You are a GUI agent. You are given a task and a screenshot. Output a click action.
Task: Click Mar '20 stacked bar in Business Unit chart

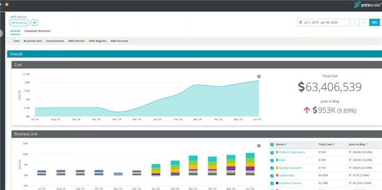(193, 165)
